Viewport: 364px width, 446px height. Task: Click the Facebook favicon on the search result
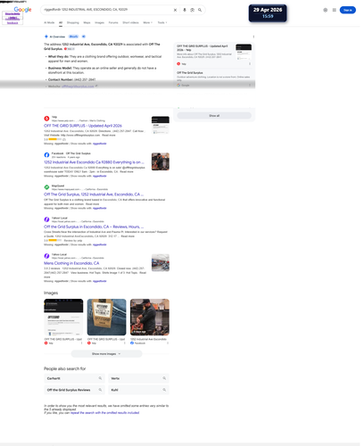coord(46,155)
